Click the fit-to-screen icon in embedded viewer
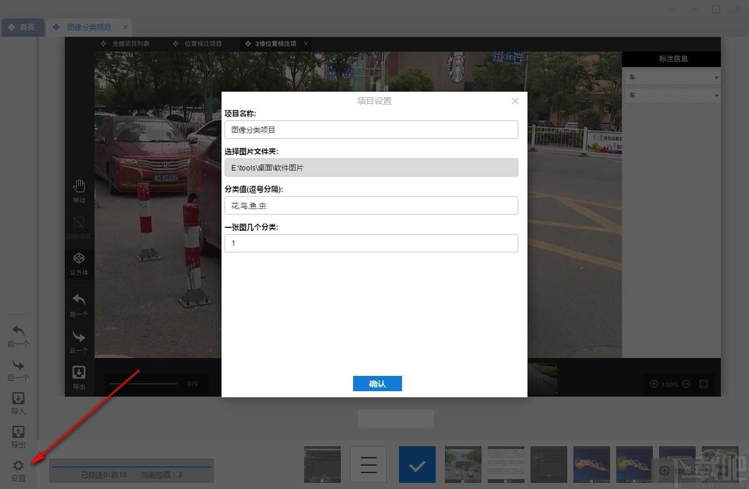 [704, 384]
